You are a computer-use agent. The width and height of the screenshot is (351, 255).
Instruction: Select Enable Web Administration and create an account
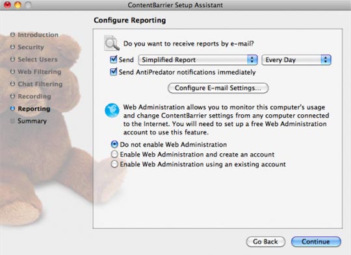point(114,154)
